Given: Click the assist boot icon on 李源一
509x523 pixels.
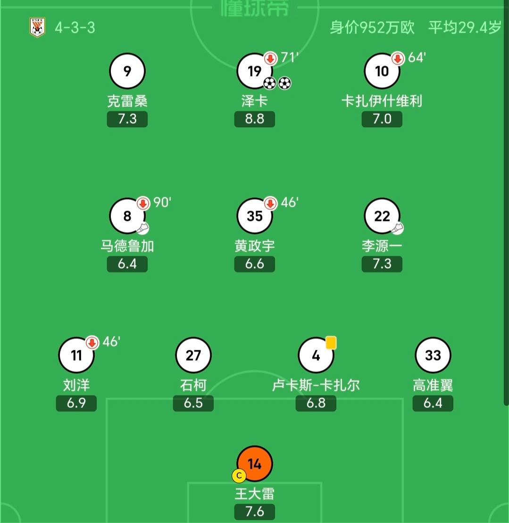Looking at the screenshot, I should click(x=398, y=228).
